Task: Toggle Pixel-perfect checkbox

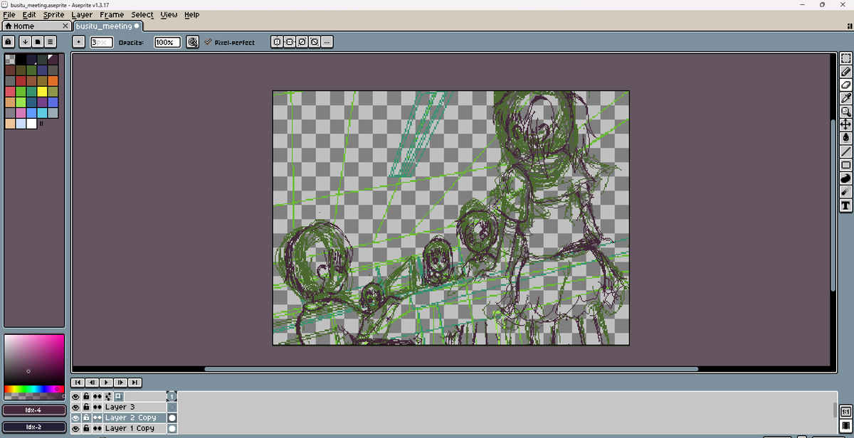Action: (229, 43)
